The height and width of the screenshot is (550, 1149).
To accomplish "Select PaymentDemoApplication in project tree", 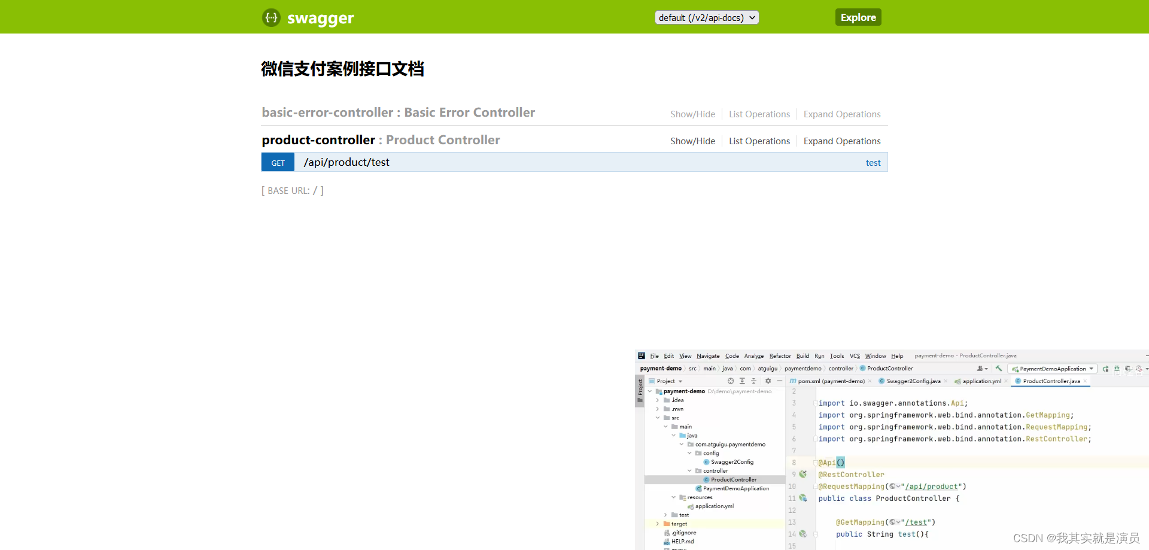I will (732, 488).
